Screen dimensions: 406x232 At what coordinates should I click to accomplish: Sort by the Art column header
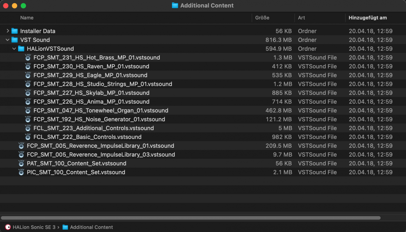point(301,18)
